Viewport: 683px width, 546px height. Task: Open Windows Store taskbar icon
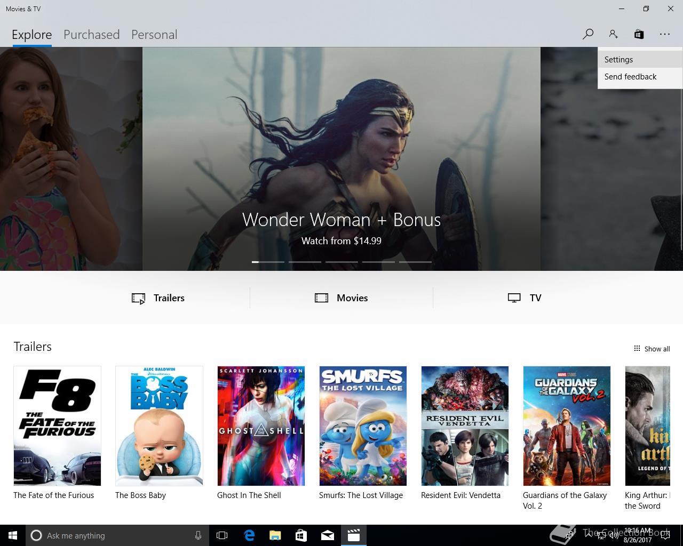(x=301, y=535)
